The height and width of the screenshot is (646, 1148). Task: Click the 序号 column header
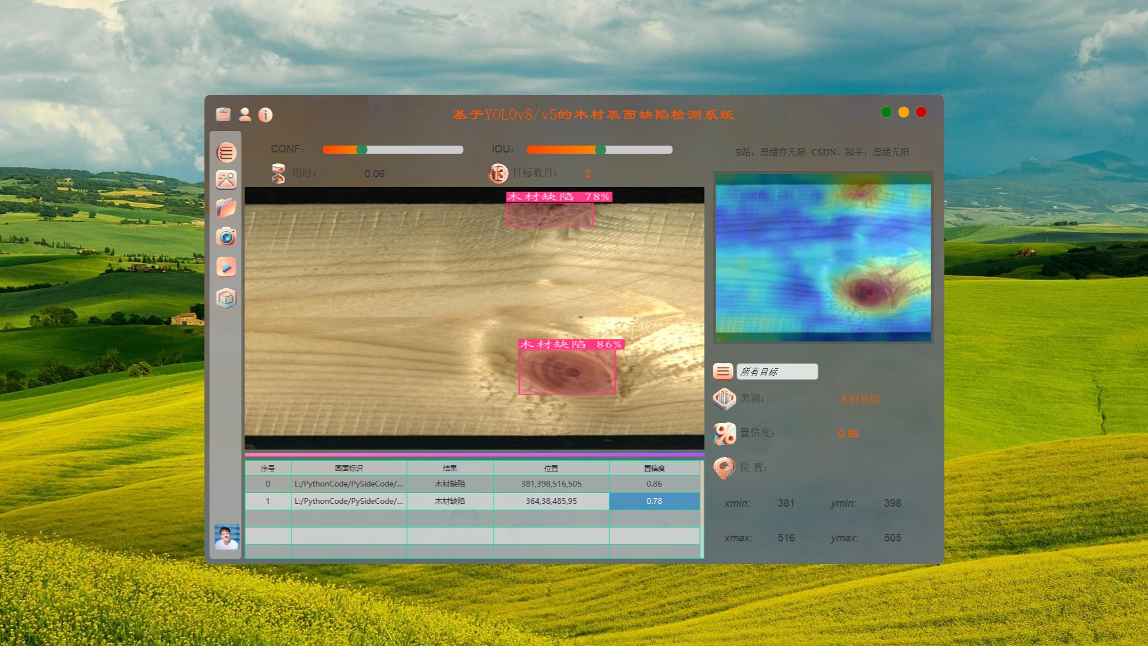pyautogui.click(x=268, y=468)
